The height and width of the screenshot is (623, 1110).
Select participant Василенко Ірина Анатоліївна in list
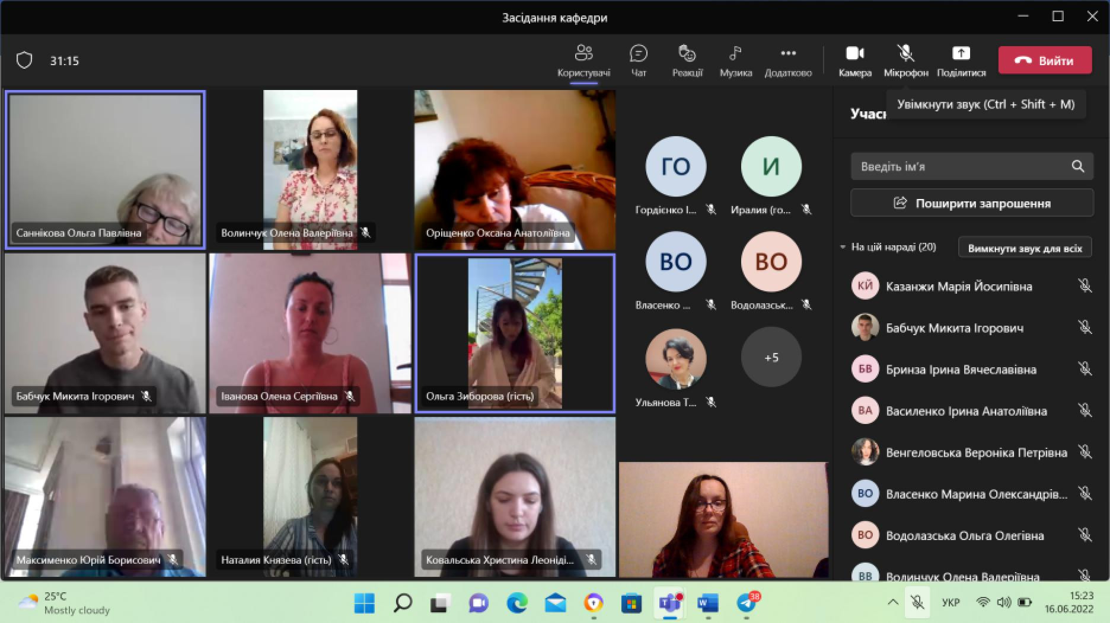click(972, 410)
